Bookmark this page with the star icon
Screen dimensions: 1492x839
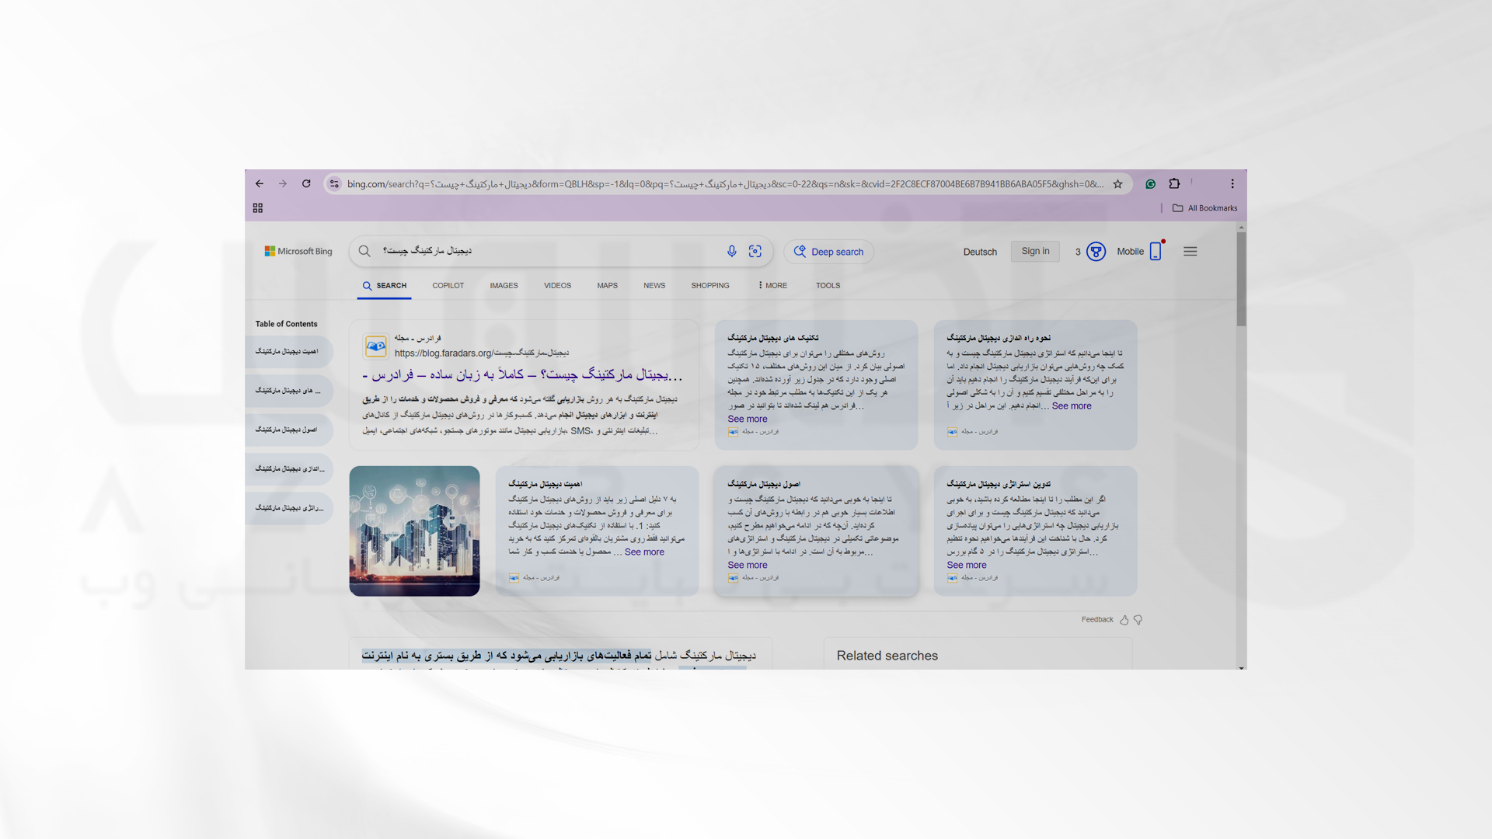(1117, 184)
